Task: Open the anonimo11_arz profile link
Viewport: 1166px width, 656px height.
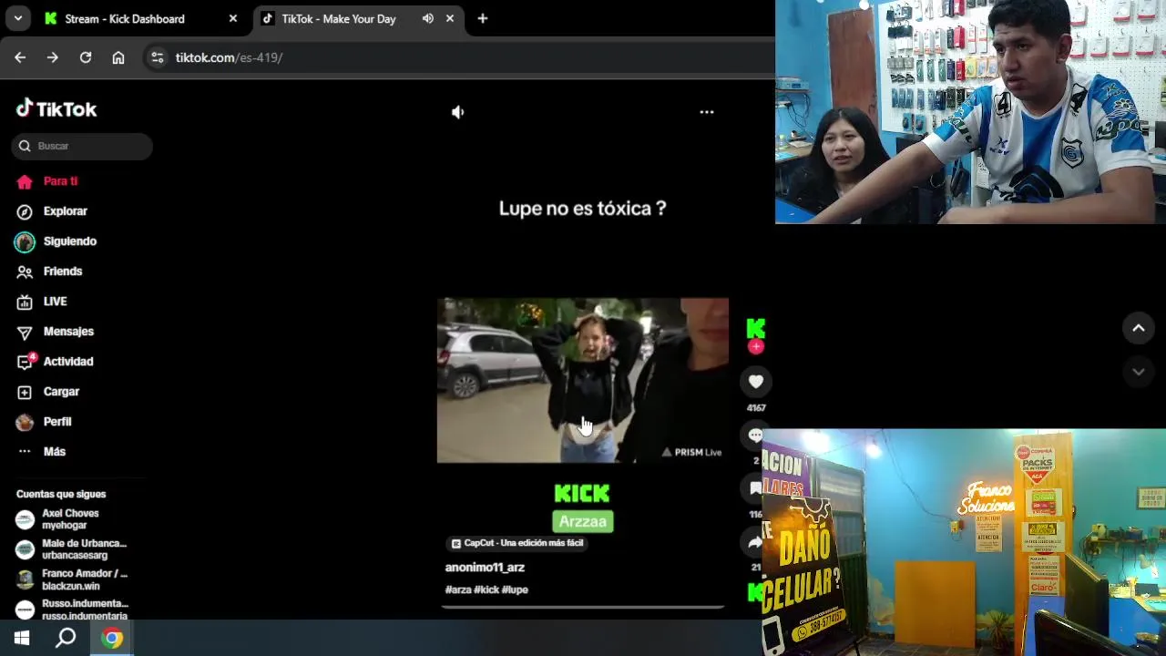Action: [x=485, y=568]
